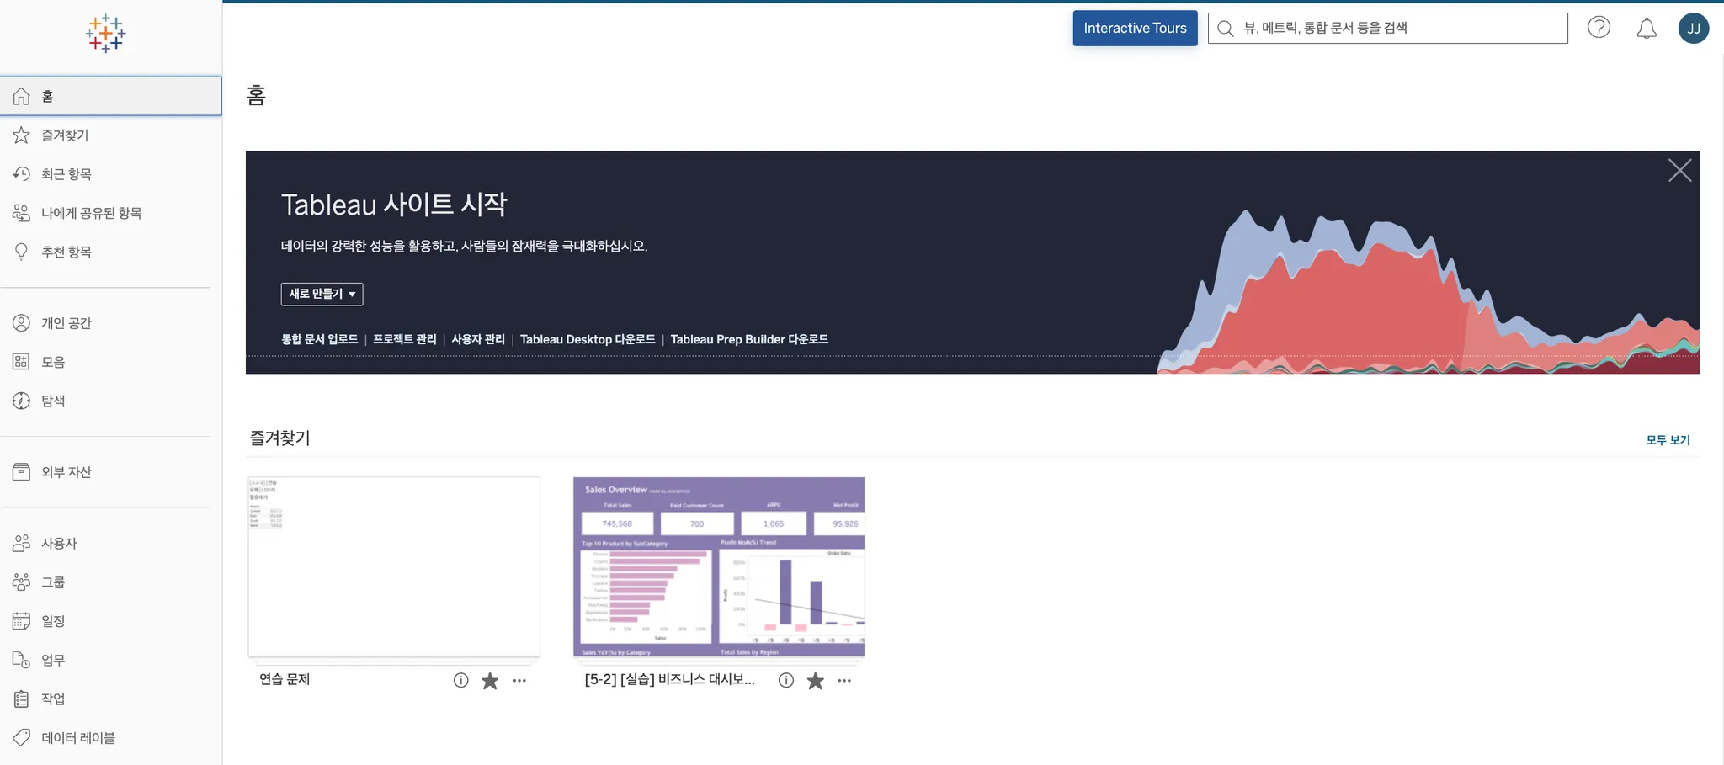Unfavorite the [5-2] 비즈니스 대시보드 star

[x=815, y=680]
